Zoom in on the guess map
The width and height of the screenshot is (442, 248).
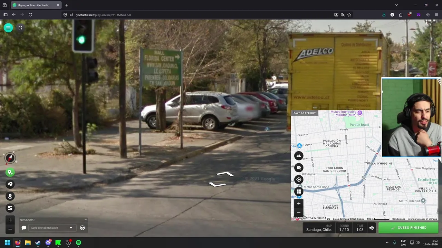click(299, 204)
